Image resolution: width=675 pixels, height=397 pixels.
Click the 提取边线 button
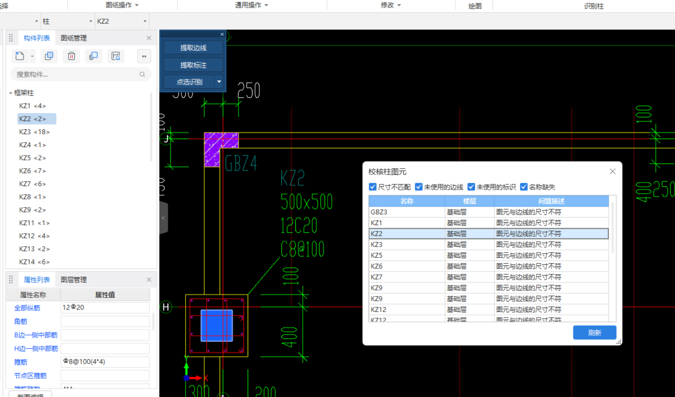click(193, 48)
